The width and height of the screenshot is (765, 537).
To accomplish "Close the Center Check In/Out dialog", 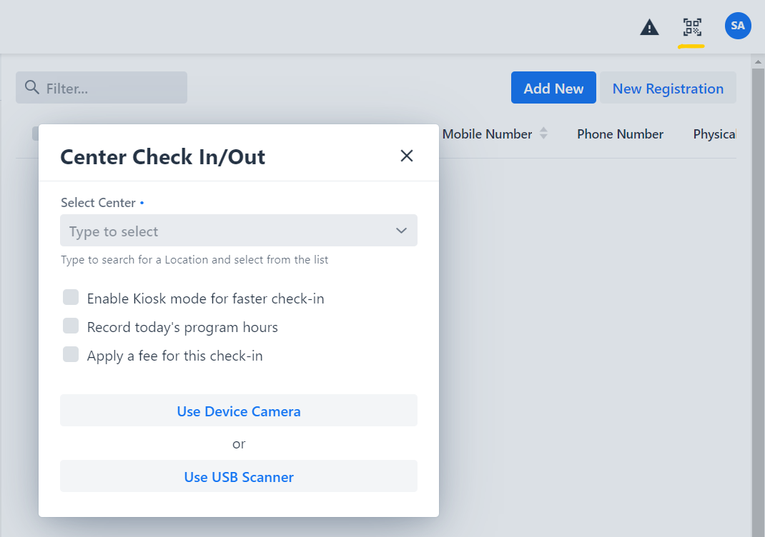I will (407, 156).
